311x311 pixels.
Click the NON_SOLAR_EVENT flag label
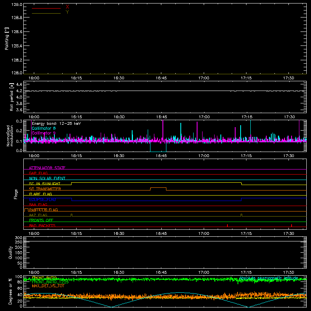(47, 178)
